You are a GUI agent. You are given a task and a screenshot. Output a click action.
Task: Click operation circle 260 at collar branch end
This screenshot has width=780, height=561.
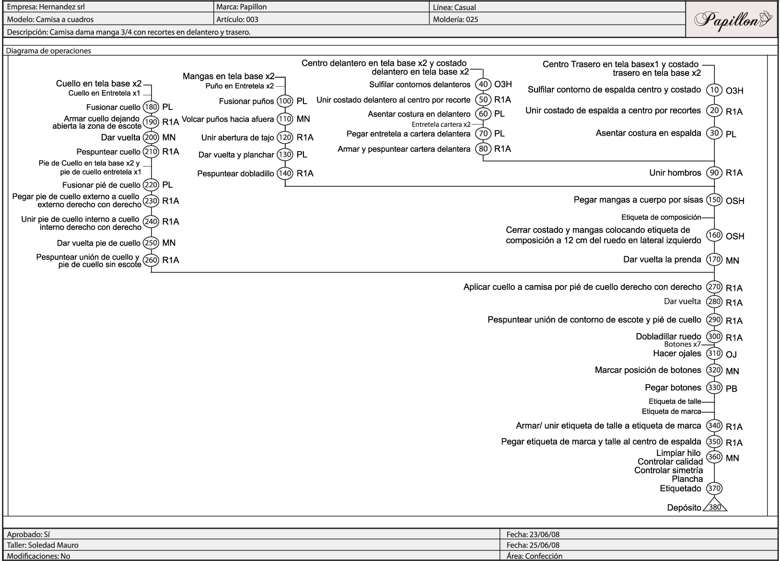(151, 260)
